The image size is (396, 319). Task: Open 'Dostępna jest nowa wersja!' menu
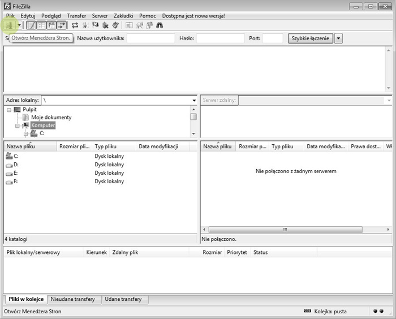tap(193, 16)
